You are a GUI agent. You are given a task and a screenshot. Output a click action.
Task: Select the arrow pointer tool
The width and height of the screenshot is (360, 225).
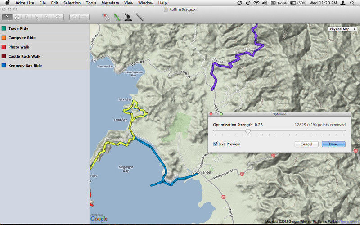[x=27, y=17]
